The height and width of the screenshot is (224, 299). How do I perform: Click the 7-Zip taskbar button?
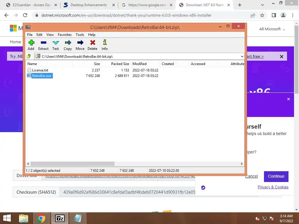click(60, 218)
